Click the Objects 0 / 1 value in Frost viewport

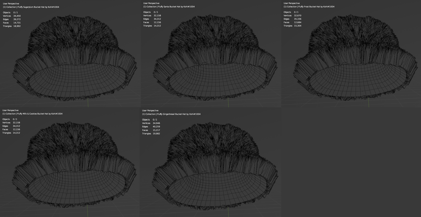click(297, 12)
